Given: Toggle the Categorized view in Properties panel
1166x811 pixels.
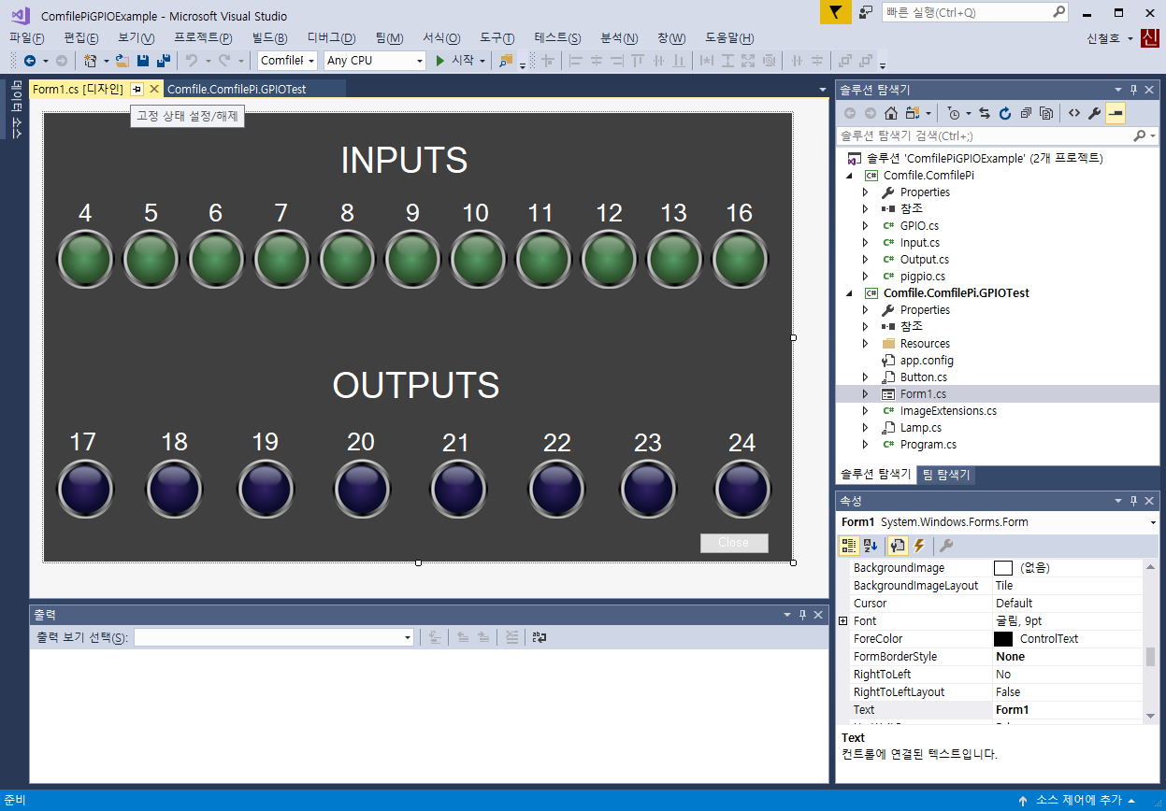Looking at the screenshot, I should pyautogui.click(x=849, y=546).
